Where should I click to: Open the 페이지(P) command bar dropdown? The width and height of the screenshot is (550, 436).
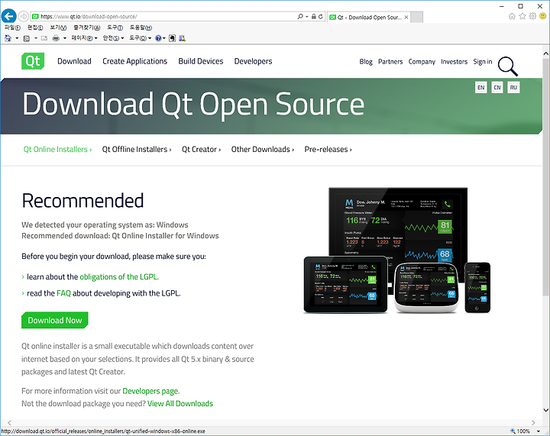coord(84,38)
